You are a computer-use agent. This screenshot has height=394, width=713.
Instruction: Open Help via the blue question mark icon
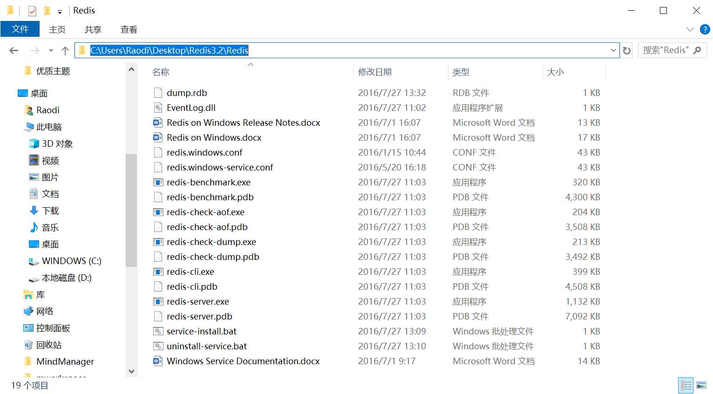pyautogui.click(x=705, y=29)
